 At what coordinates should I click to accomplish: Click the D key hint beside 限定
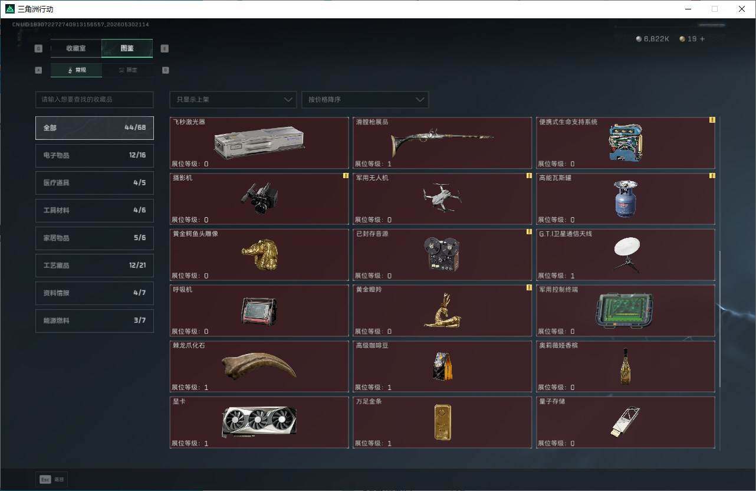click(165, 70)
